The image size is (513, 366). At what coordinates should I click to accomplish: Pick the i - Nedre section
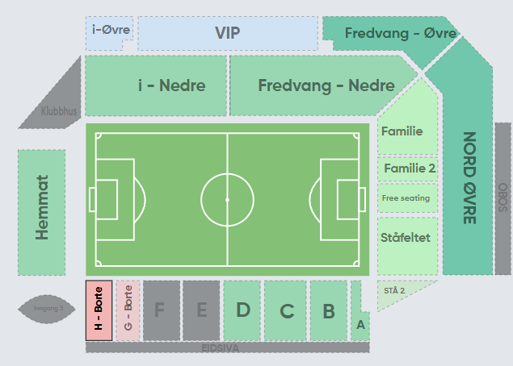156,85
